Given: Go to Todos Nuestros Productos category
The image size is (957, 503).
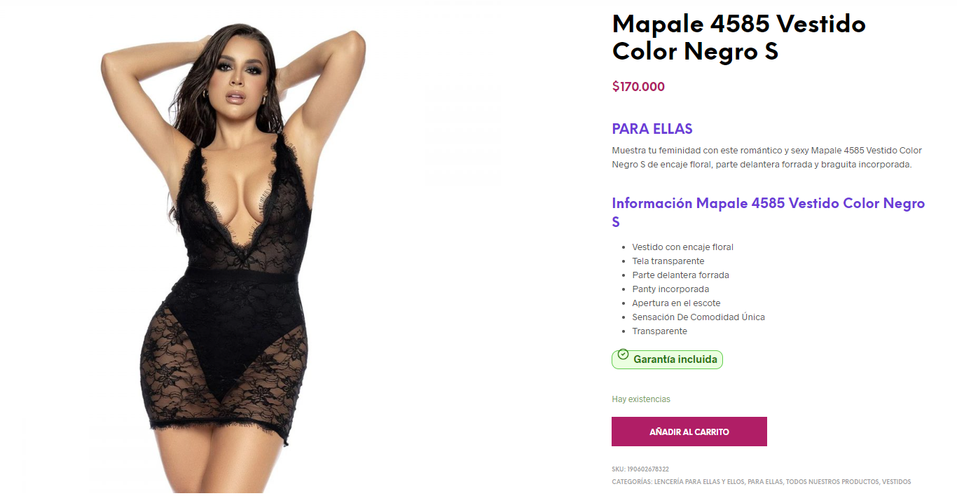Looking at the screenshot, I should click(832, 482).
